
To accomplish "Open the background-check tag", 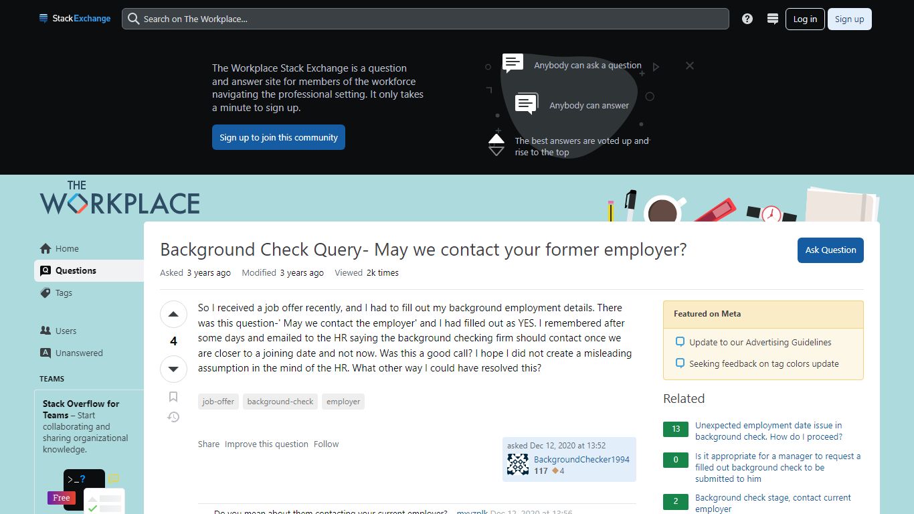I will 280,401.
